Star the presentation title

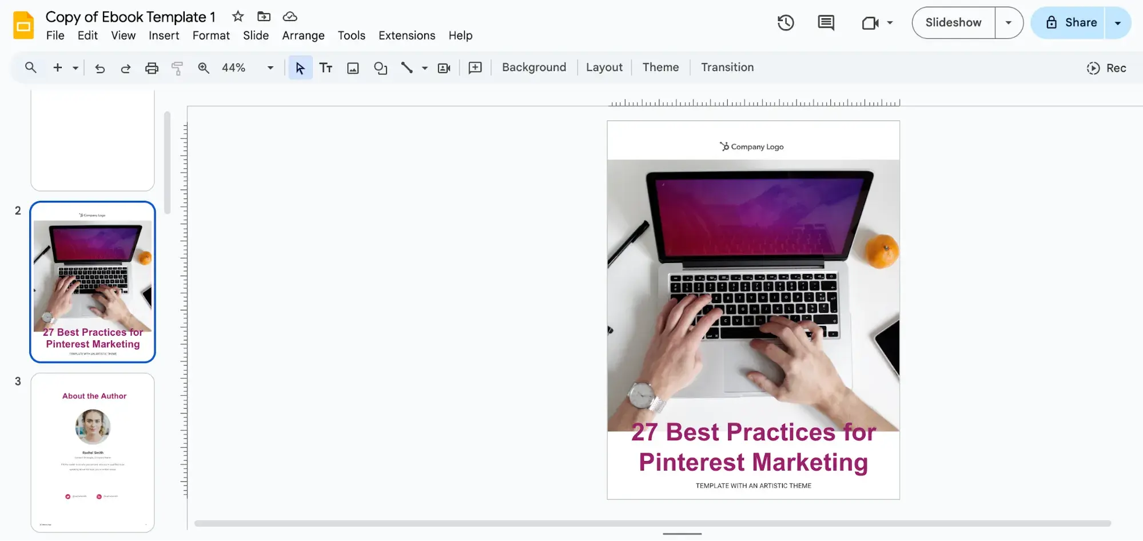coord(238,17)
